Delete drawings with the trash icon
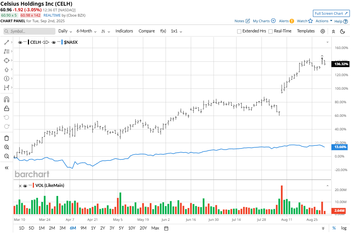 [6, 138]
